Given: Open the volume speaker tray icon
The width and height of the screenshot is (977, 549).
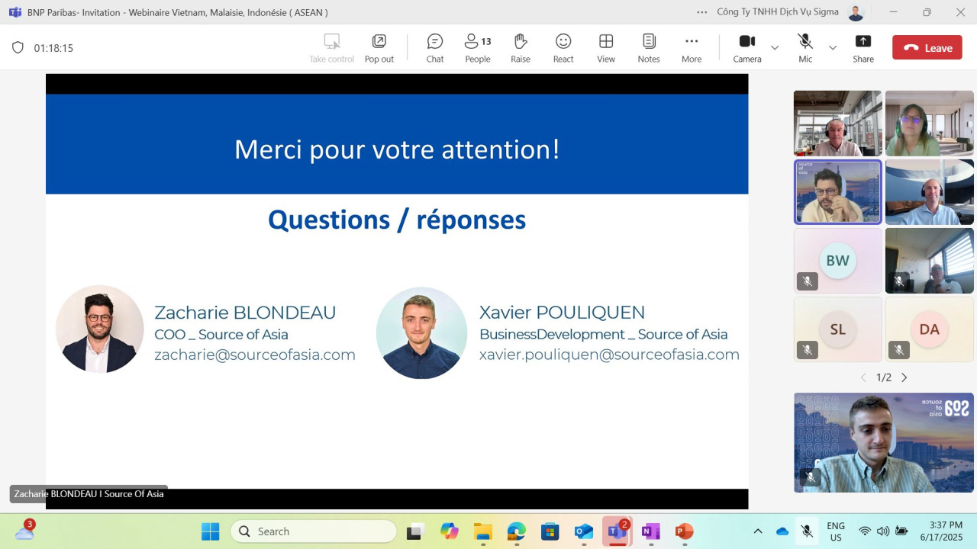Looking at the screenshot, I should 883,531.
